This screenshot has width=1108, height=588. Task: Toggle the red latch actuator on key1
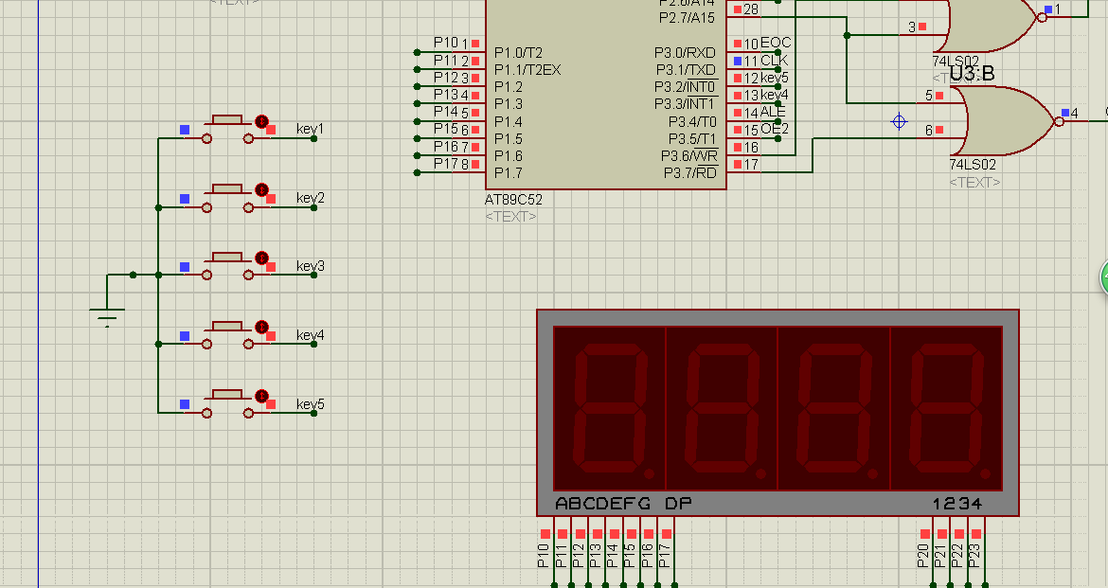(261, 121)
